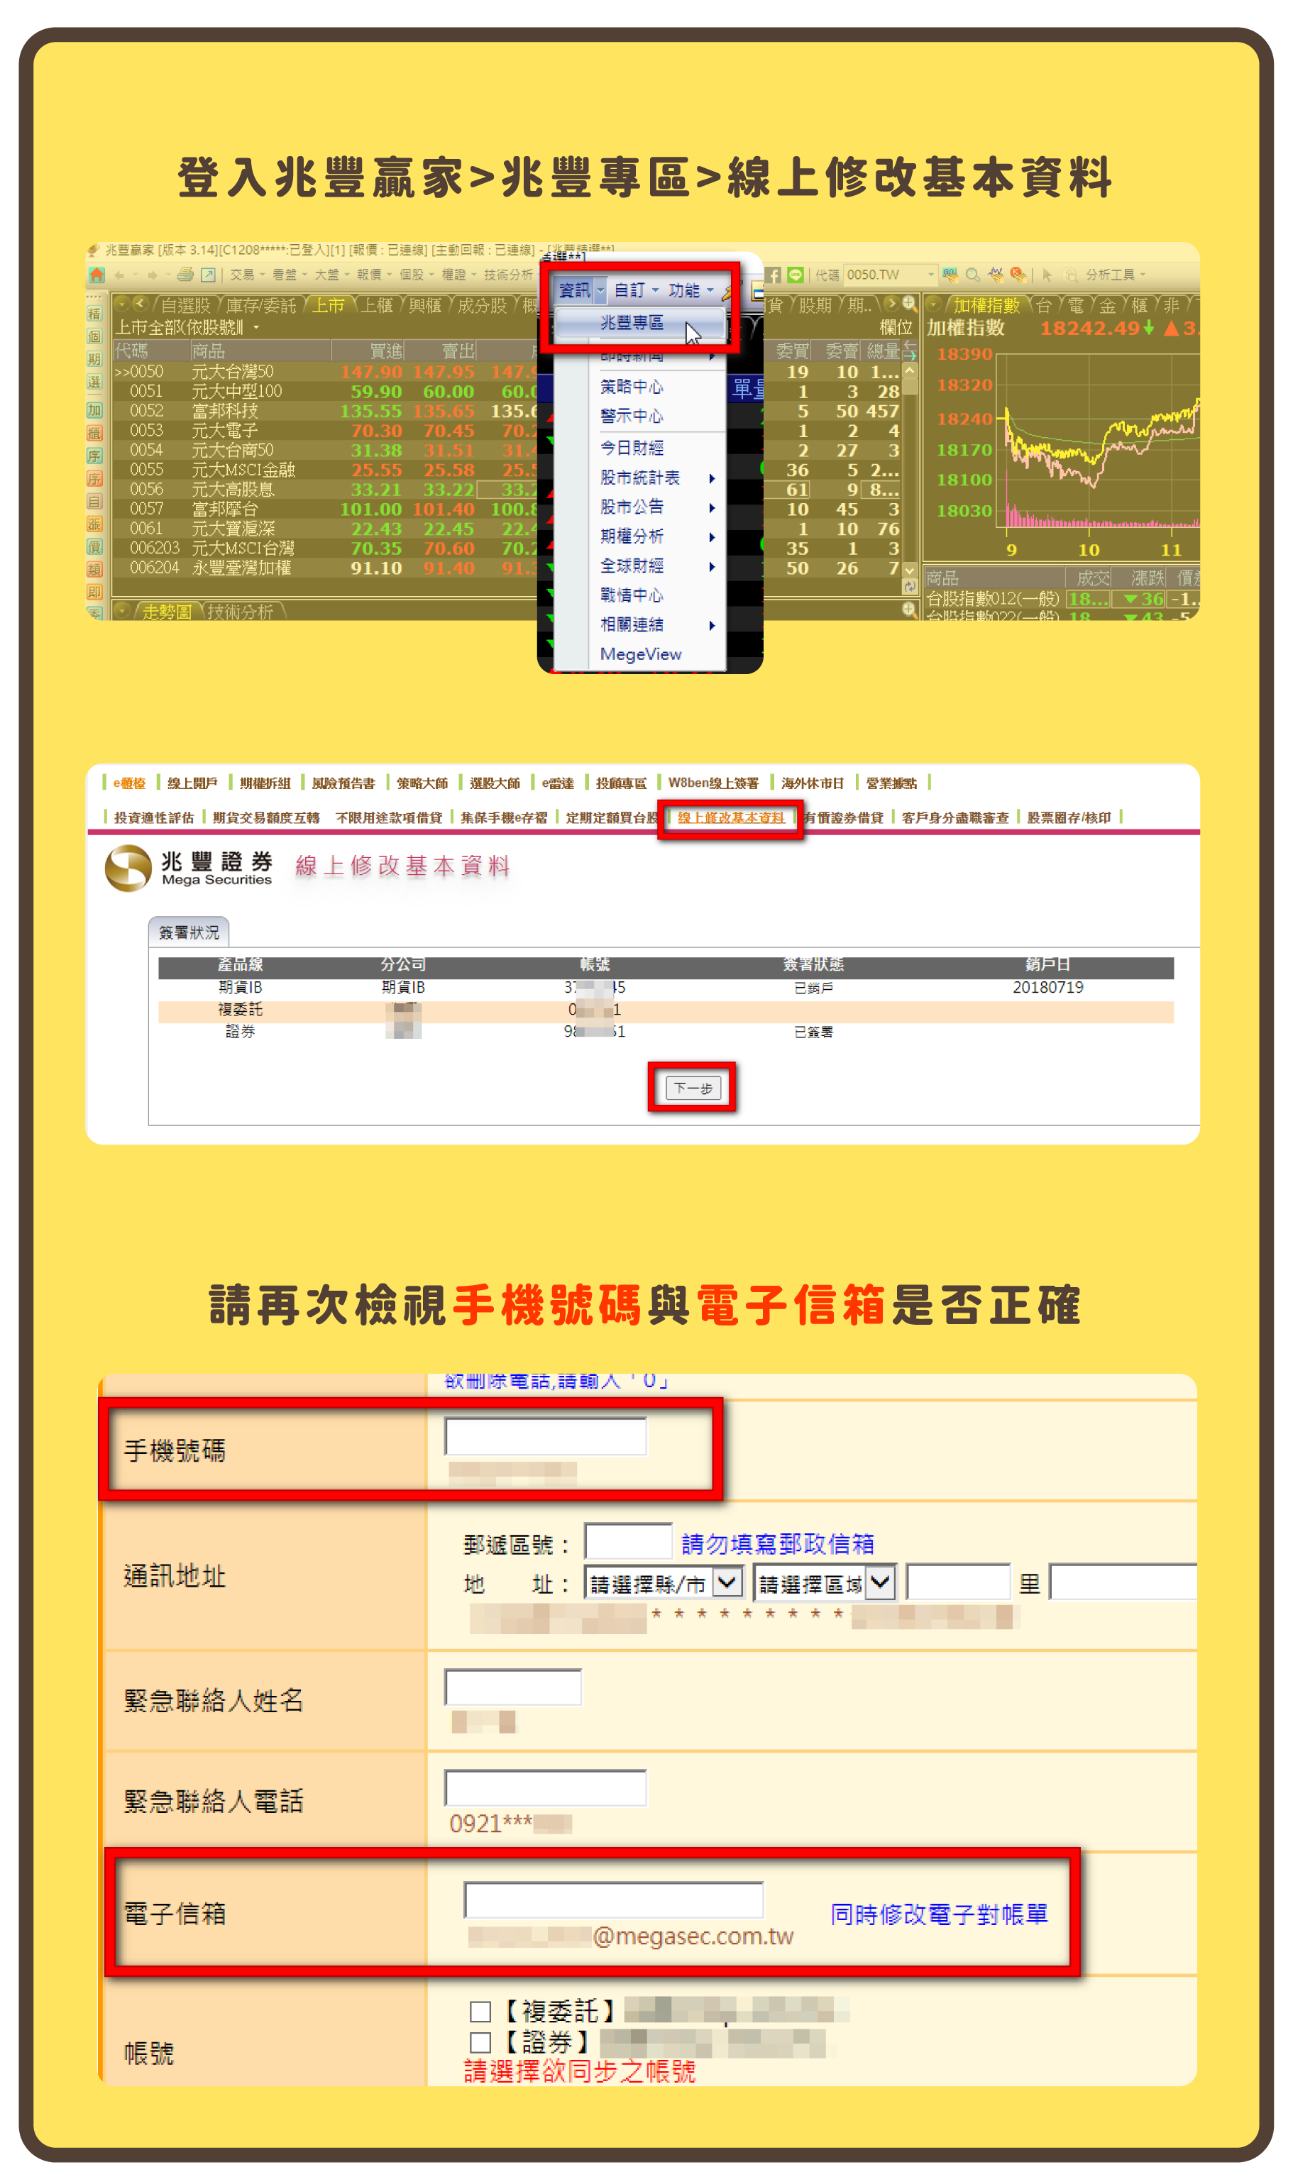Viewport: 1293px width, 2172px height.
Task: Open the 線上修改基本資料 link
Action: click(730, 817)
